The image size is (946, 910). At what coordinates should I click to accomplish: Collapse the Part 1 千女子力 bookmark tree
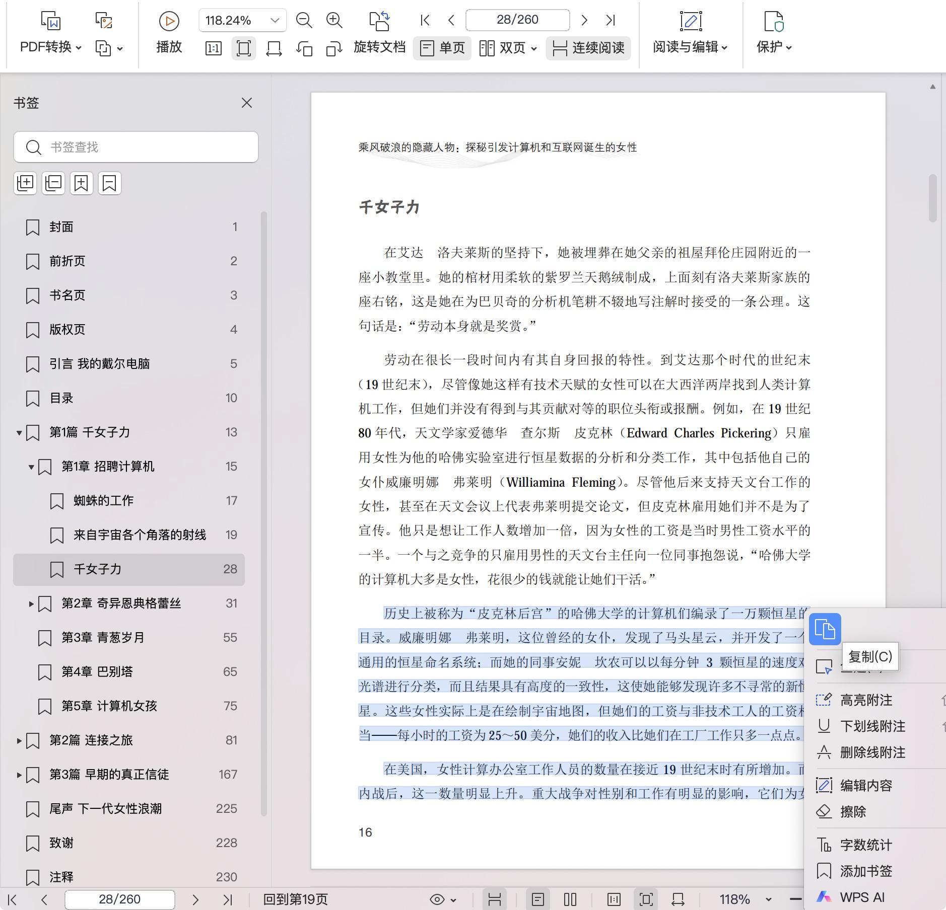click(19, 432)
